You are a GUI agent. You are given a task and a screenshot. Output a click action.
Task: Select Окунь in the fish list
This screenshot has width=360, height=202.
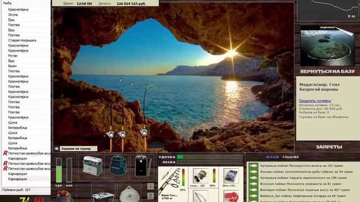click(x=13, y=15)
